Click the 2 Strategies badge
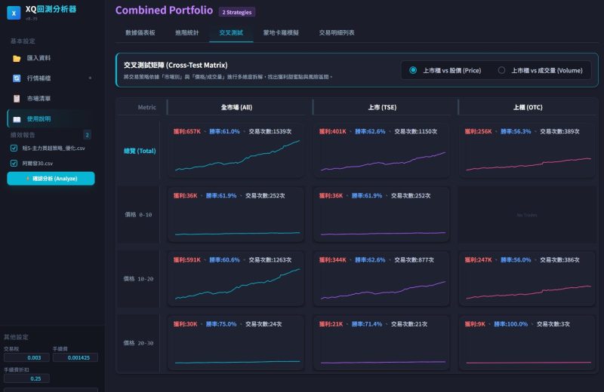The width and height of the screenshot is (604, 392). pos(237,12)
